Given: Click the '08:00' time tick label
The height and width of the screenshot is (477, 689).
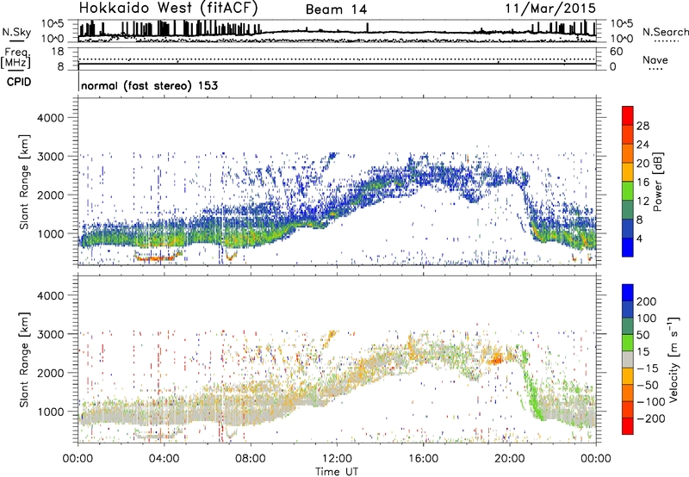Looking at the screenshot, I should tap(250, 459).
